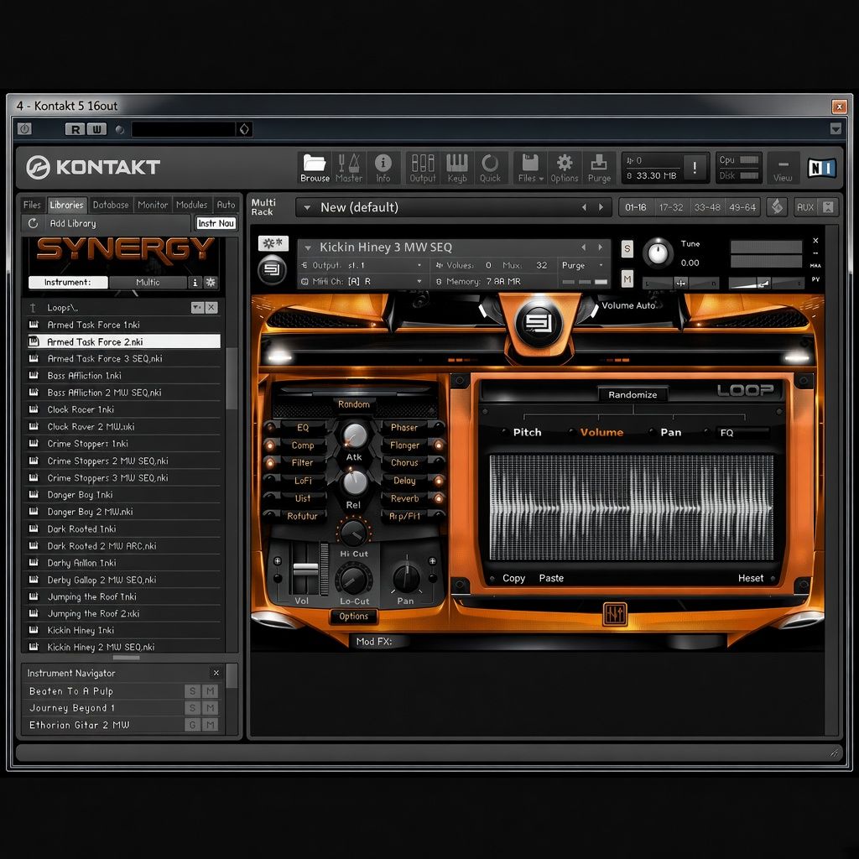Viewport: 859px width, 859px height.
Task: Select previous multi preset arrow
Action: [584, 207]
